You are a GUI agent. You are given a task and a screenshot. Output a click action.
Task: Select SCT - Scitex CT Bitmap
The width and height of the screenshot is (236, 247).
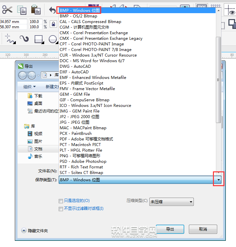[137, 173]
